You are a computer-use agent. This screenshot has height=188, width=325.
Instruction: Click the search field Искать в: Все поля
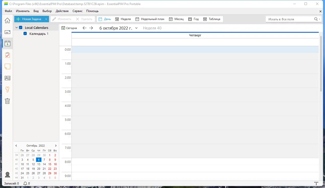point(290,19)
